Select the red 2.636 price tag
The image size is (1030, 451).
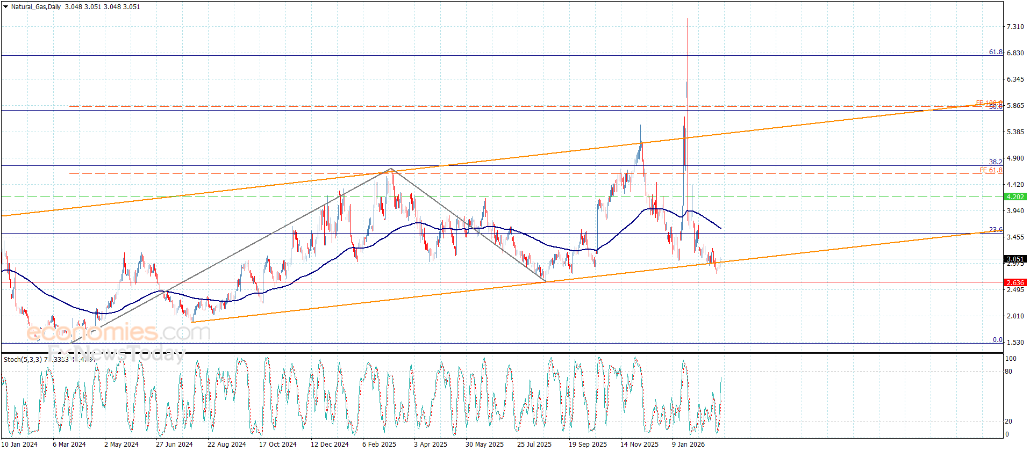(x=1015, y=283)
